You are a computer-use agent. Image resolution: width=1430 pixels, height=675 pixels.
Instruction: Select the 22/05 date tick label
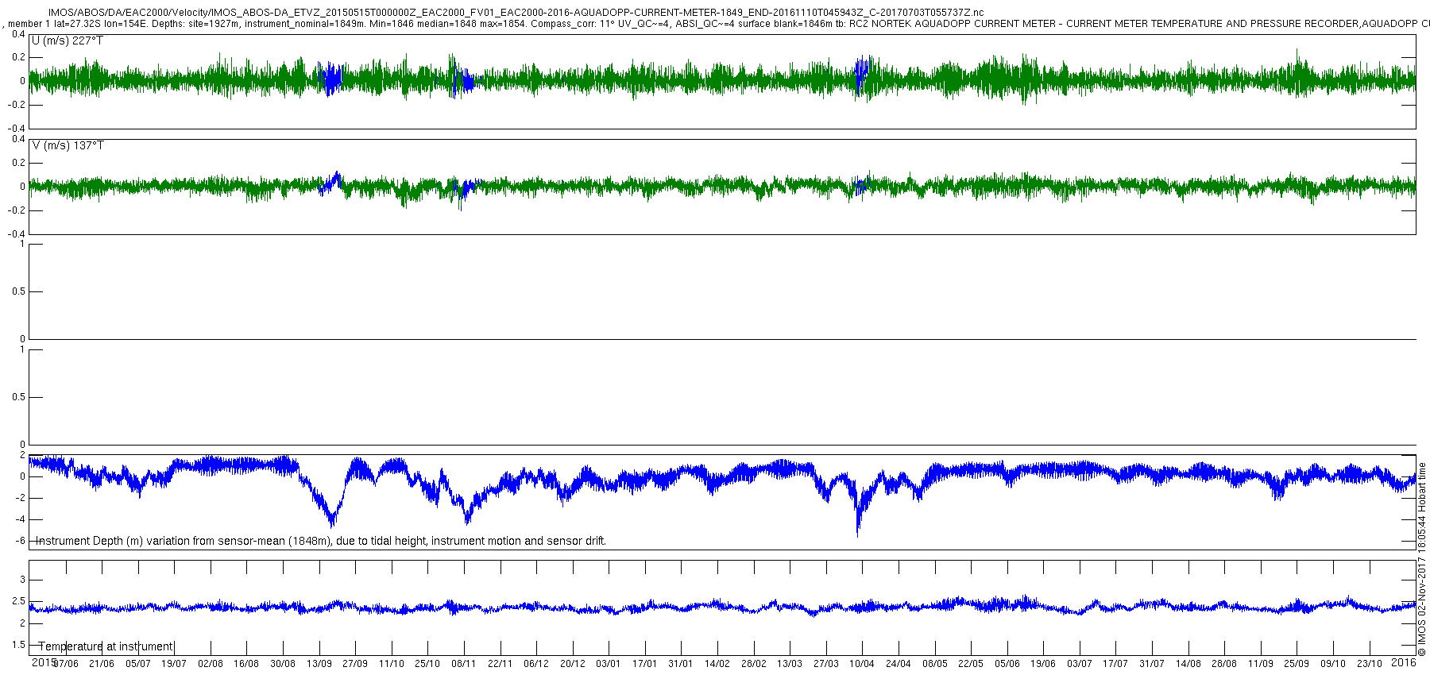click(971, 664)
